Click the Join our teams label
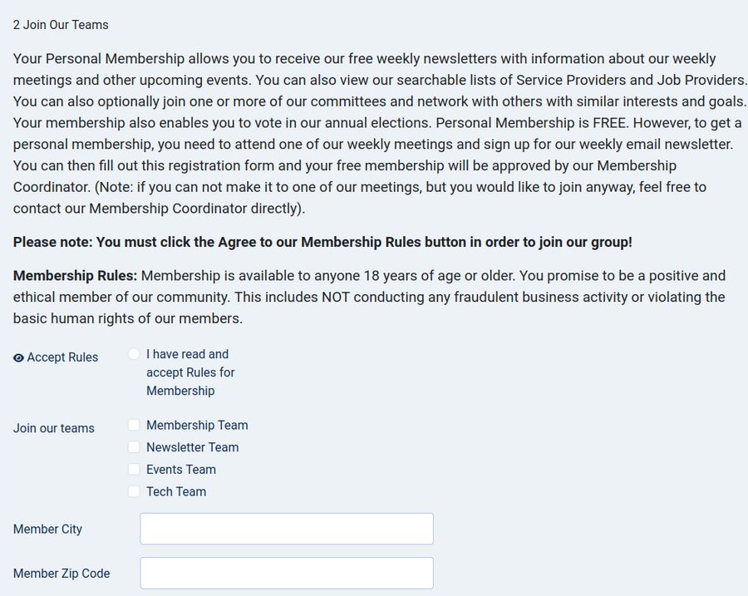748x596 pixels. (54, 428)
